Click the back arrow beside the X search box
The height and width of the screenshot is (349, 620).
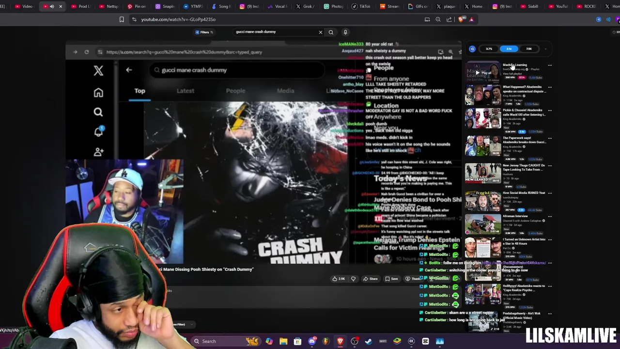(129, 70)
